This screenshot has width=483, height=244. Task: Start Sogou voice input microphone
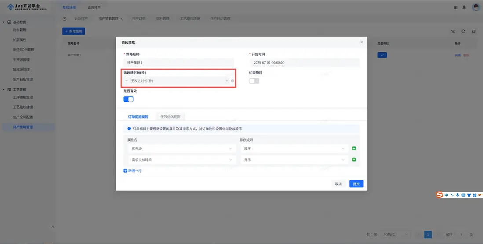click(458, 195)
